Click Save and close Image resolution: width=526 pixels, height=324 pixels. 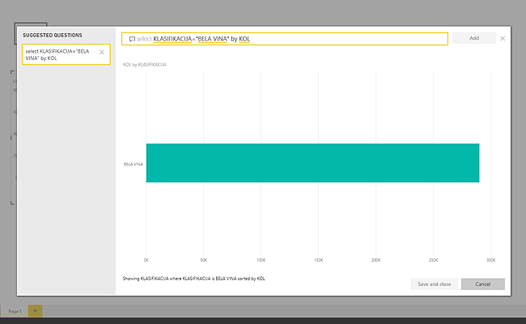click(x=435, y=284)
